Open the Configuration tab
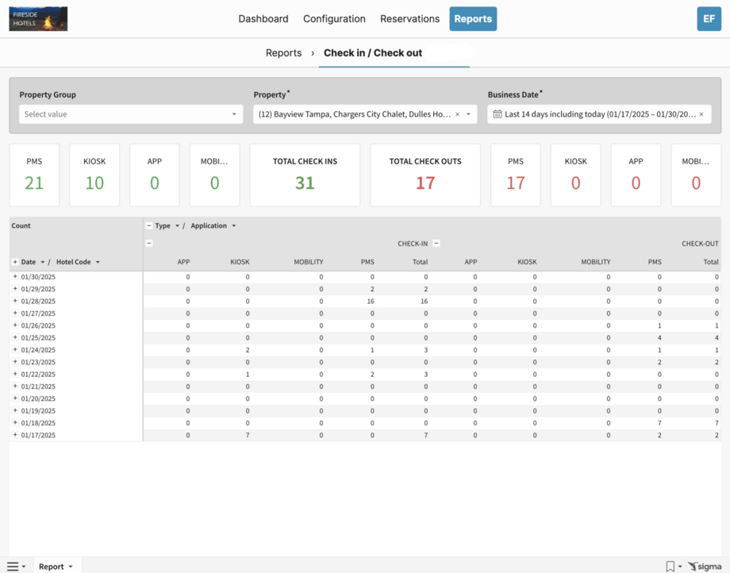 click(334, 18)
